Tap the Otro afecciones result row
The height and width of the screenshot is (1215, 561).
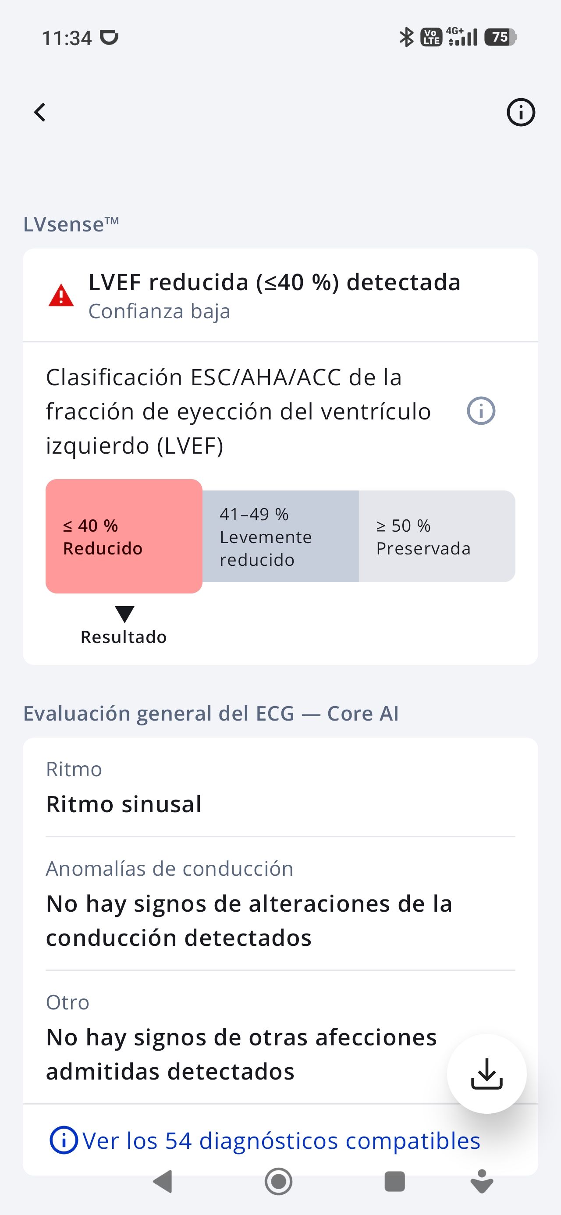(280, 1037)
